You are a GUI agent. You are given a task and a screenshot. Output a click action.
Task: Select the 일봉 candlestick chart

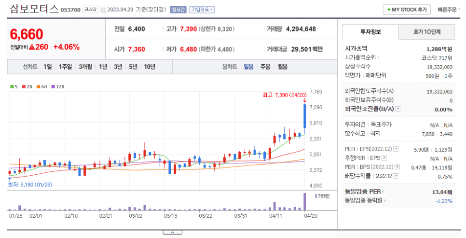click(248, 67)
